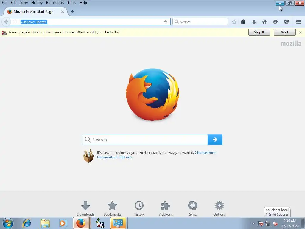Open the View menu
This screenshot has height=229, width=305.
(x=24, y=3)
